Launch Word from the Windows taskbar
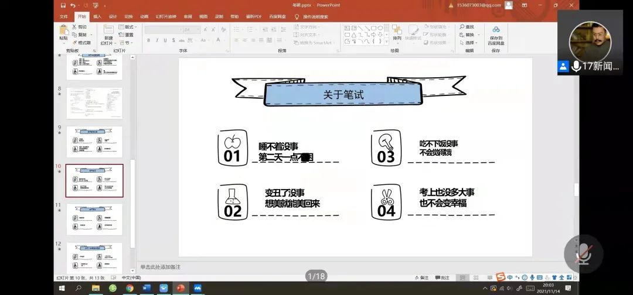This screenshot has height=295, width=633. tap(147, 288)
